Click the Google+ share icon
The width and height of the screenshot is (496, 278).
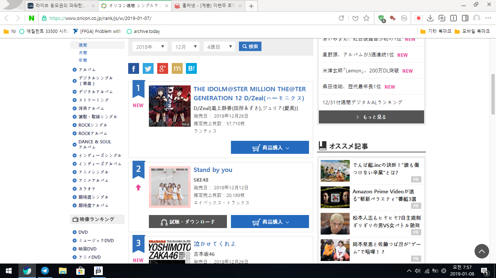[163, 68]
